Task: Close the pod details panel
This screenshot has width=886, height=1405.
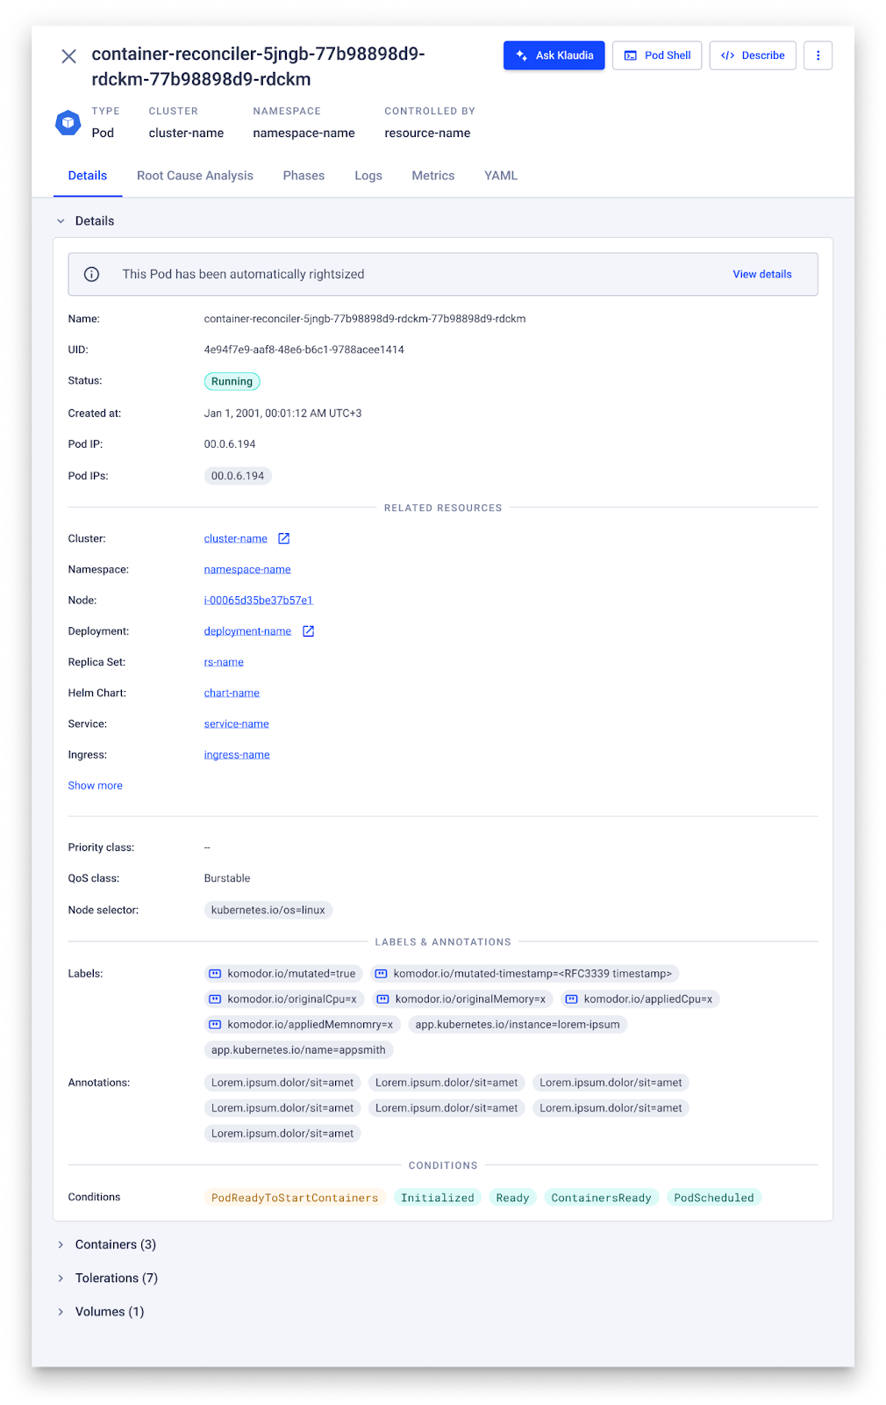Action: click(68, 57)
